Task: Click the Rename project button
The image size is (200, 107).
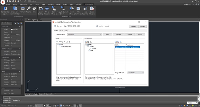Action: [x=118, y=34]
